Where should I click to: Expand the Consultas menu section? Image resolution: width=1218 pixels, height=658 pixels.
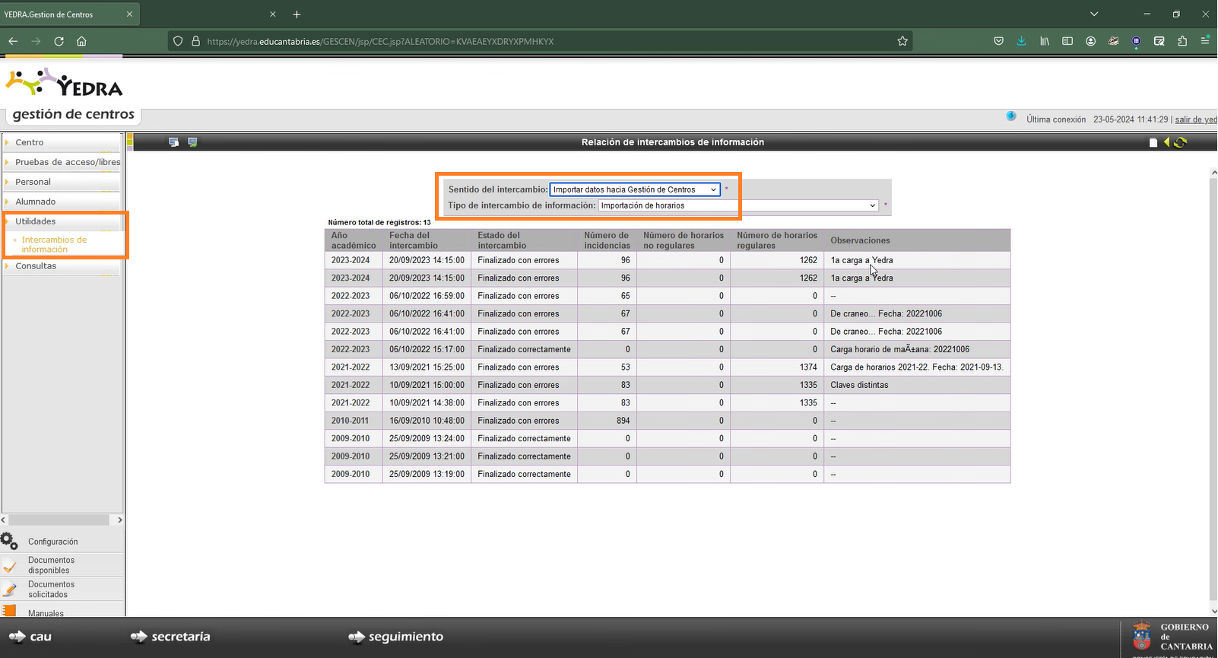pos(62,265)
